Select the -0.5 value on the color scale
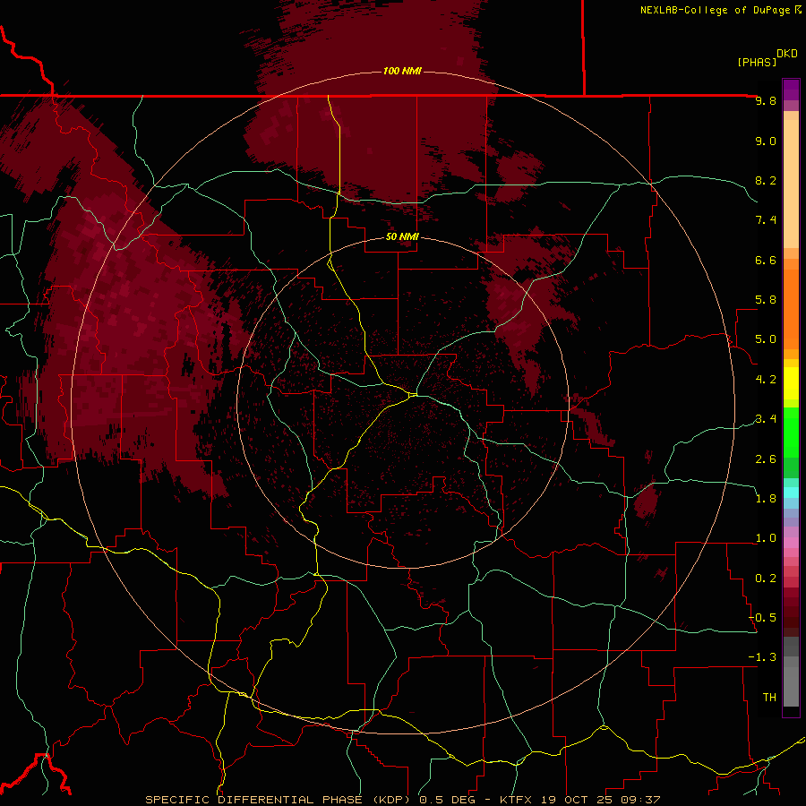Screen dimensions: 806x806 (x=762, y=618)
